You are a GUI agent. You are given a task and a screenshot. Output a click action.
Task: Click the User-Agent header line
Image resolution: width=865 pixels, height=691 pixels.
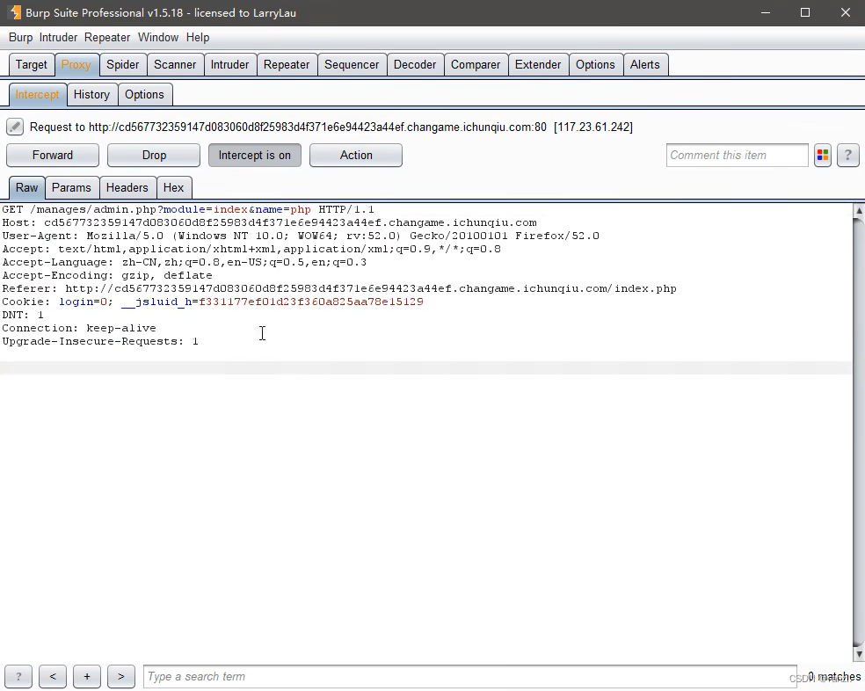tap(301, 236)
